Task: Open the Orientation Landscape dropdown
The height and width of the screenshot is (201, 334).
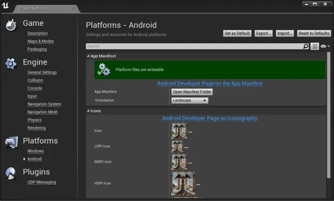Action: [x=190, y=100]
